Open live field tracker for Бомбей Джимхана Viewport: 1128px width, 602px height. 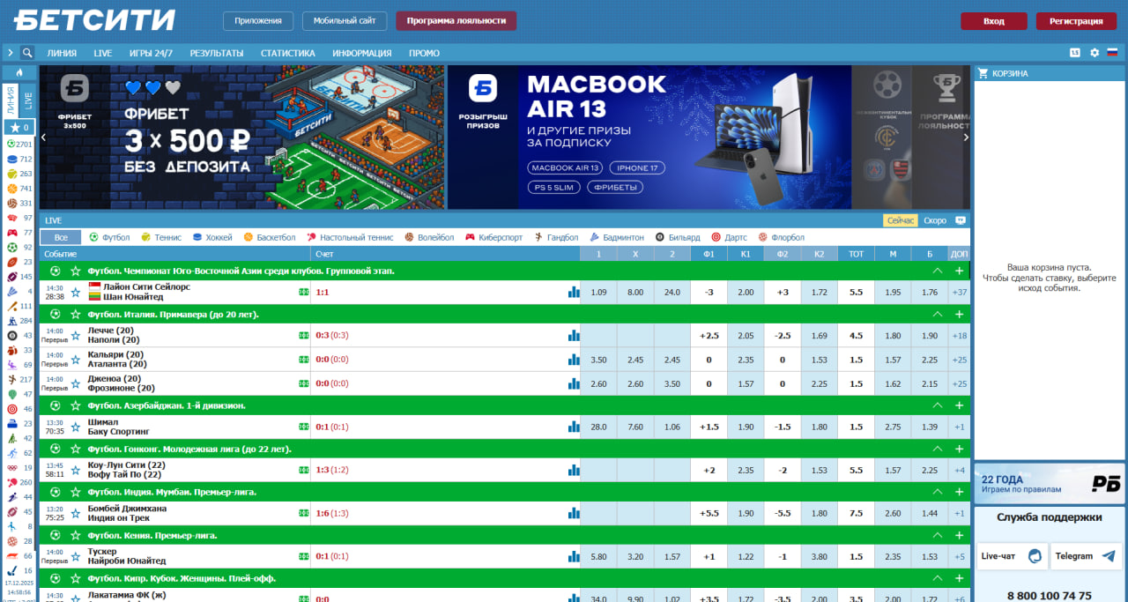tap(303, 513)
